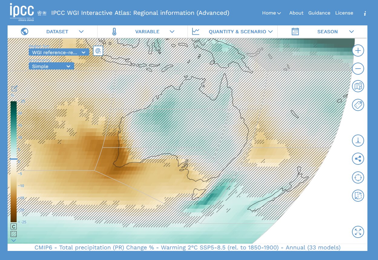378x260 pixels.
Task: Click the About link
Action: pyautogui.click(x=296, y=13)
